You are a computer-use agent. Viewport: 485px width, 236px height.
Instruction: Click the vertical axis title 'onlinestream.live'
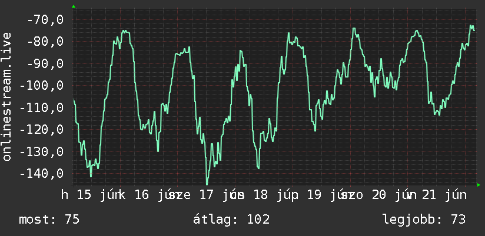point(7,96)
